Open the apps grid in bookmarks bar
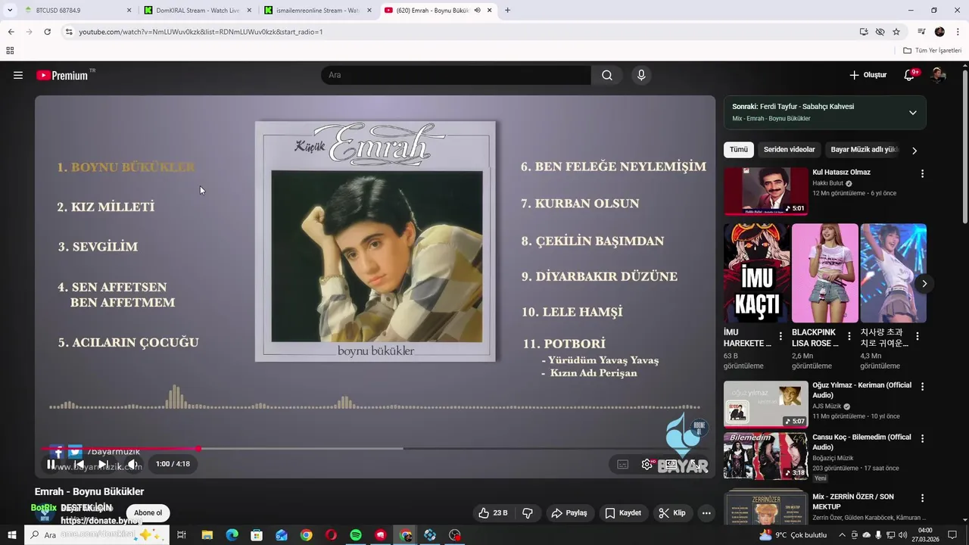Viewport: 969px width, 545px height. 10,51
